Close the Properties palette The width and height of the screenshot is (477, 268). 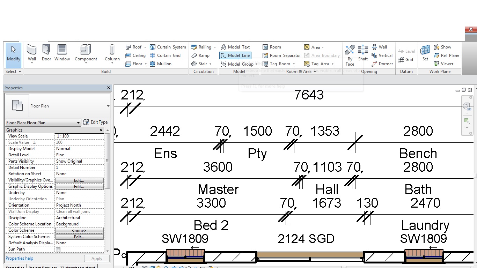point(109,88)
